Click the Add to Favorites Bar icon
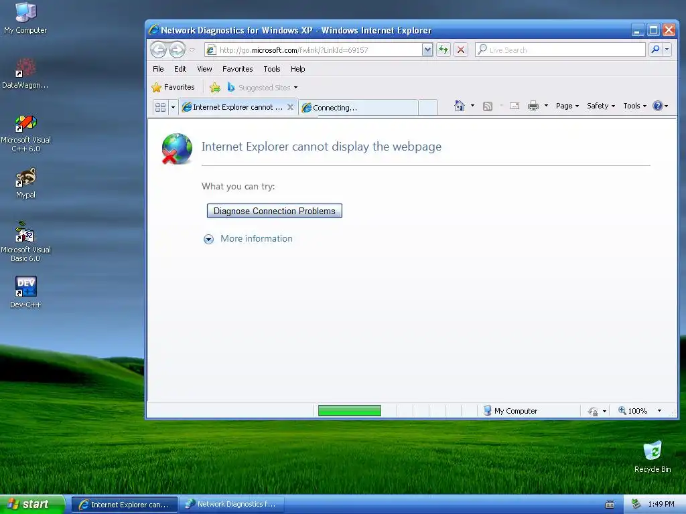 click(x=215, y=88)
